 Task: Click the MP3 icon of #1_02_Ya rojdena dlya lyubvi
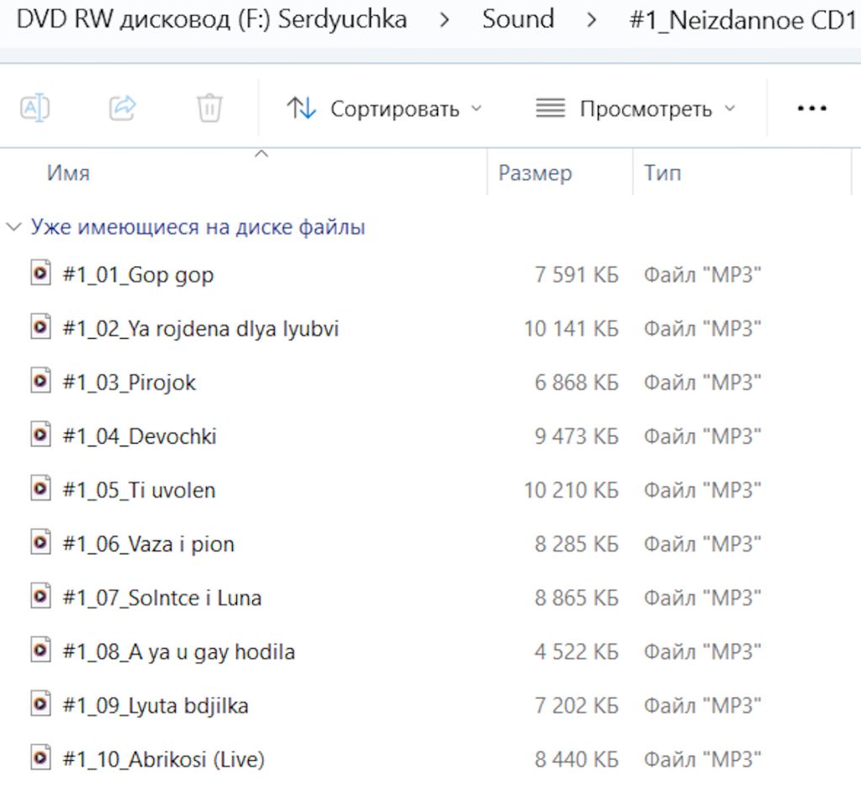point(40,327)
